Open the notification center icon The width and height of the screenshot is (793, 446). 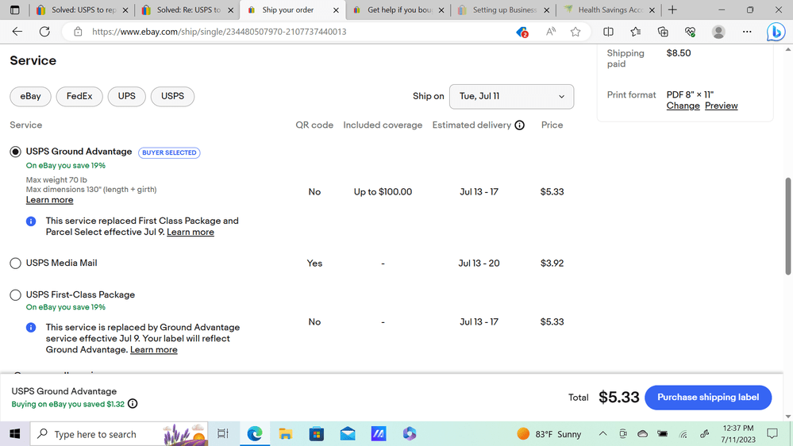772,433
